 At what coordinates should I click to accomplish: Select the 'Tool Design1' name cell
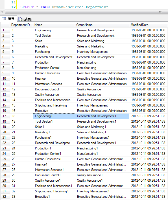click(x=54, y=121)
